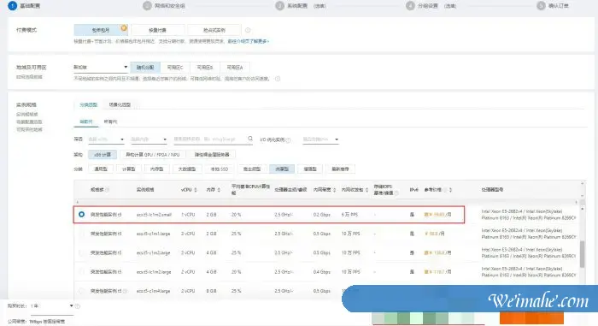Select radio for ecs.t5-c1m1.large instance
This screenshot has height=326, width=598.
[82, 234]
